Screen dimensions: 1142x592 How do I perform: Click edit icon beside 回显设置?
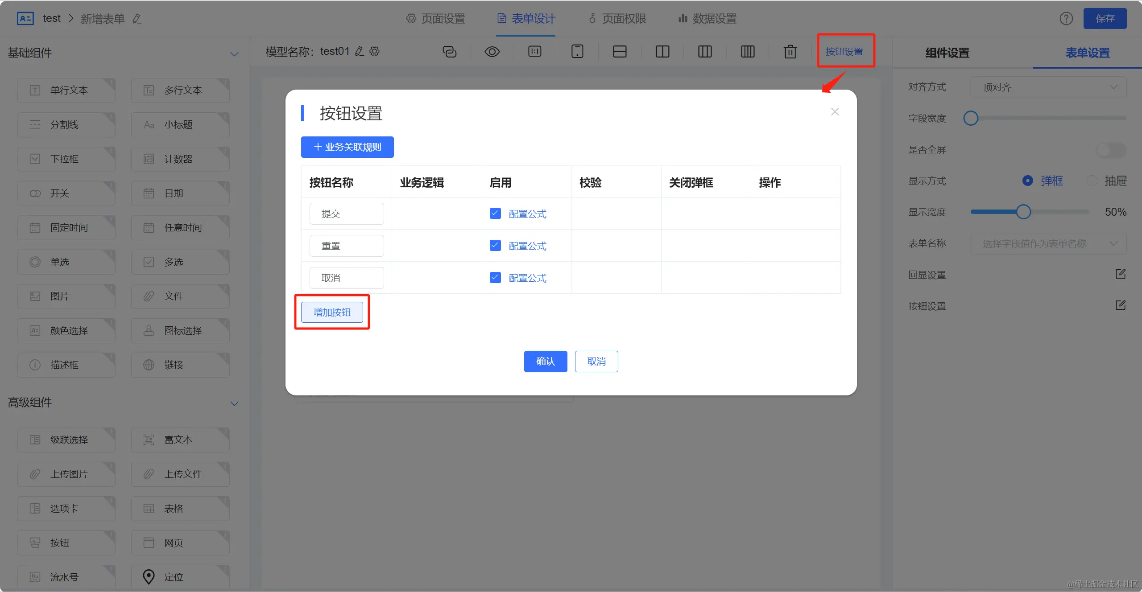pos(1120,274)
